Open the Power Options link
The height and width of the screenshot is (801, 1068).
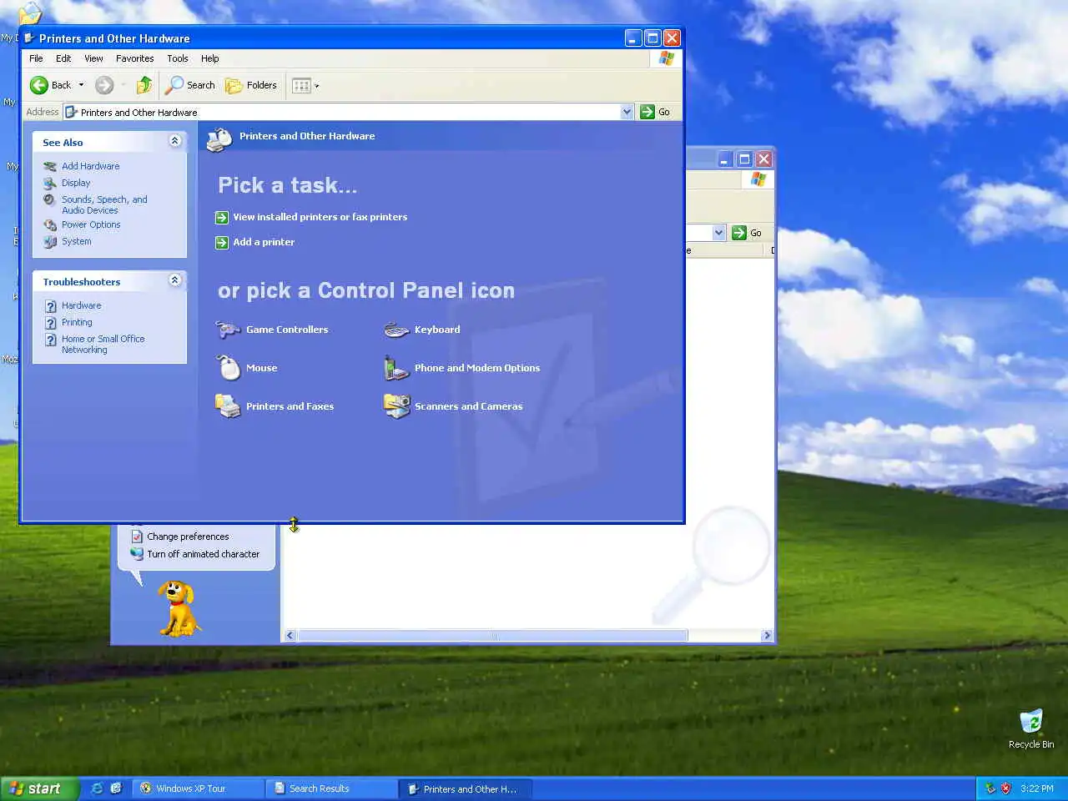(91, 224)
